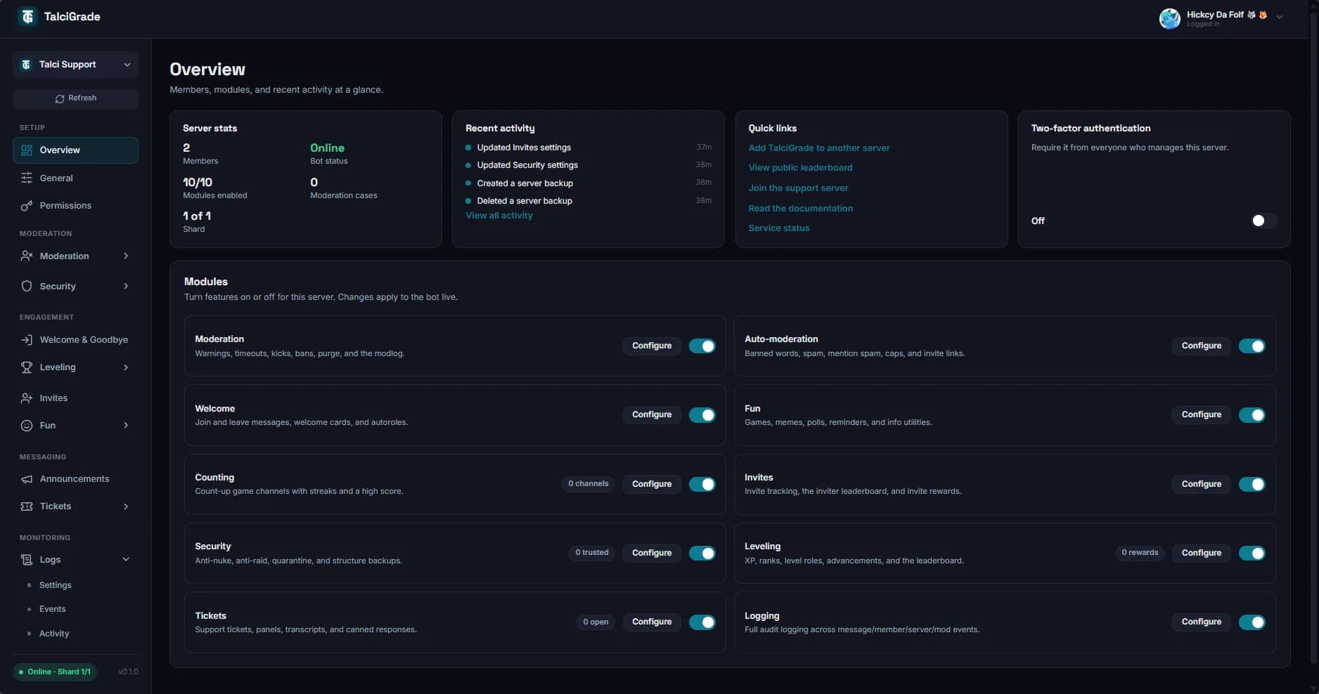Click the Online Shard 1/1 status badge

[x=55, y=672]
